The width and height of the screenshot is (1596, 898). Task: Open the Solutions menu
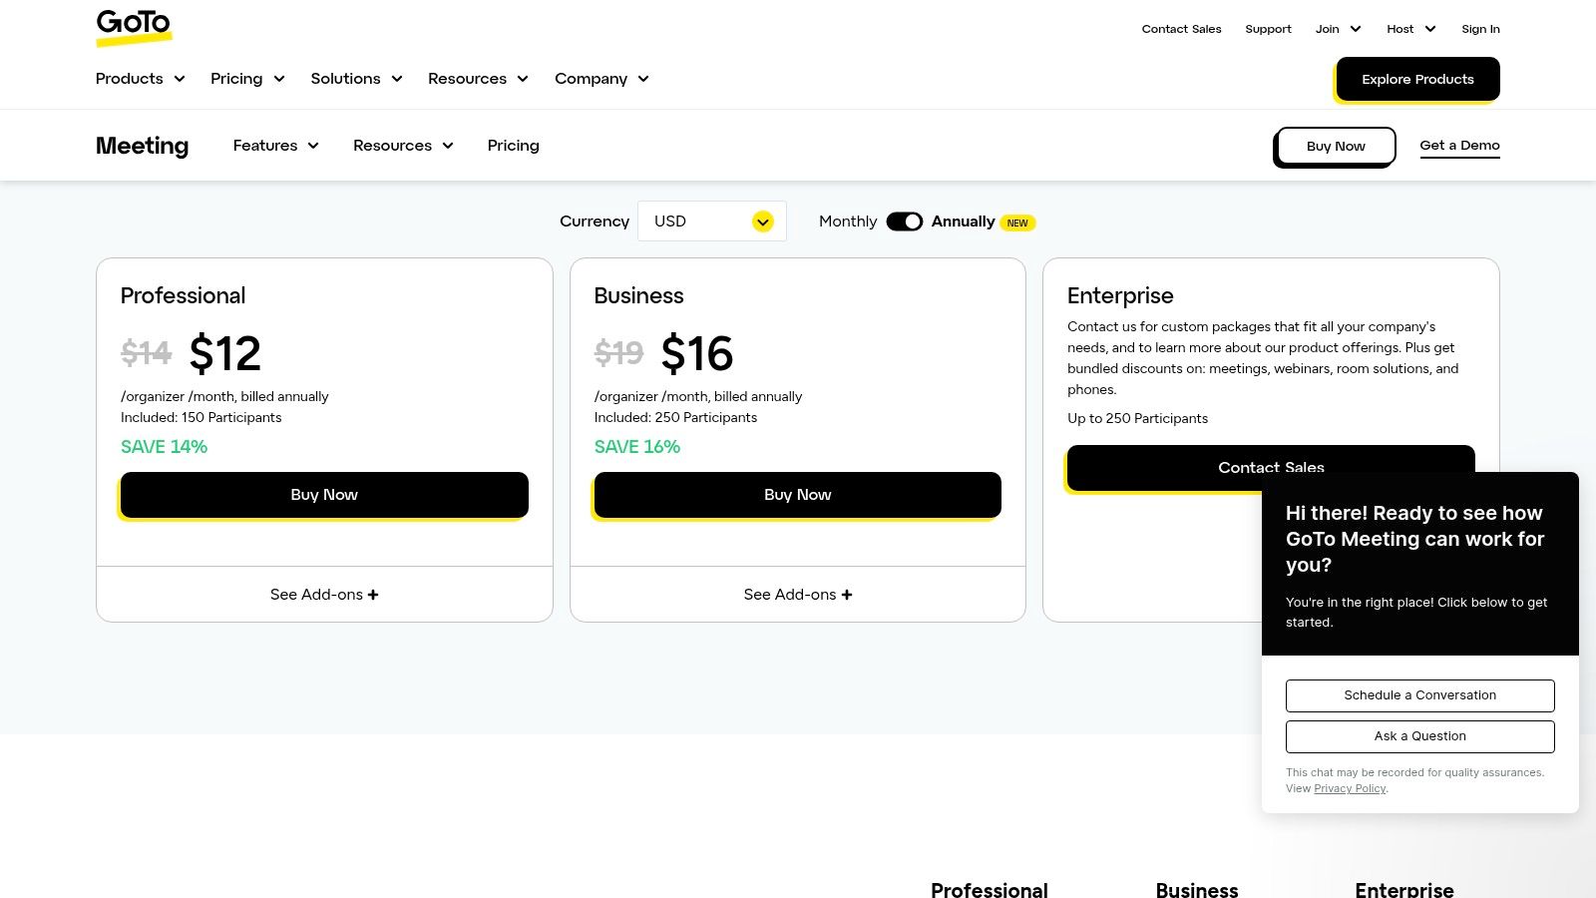tap(355, 79)
